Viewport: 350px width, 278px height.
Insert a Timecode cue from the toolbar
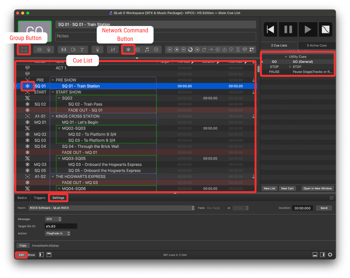(x=156, y=50)
